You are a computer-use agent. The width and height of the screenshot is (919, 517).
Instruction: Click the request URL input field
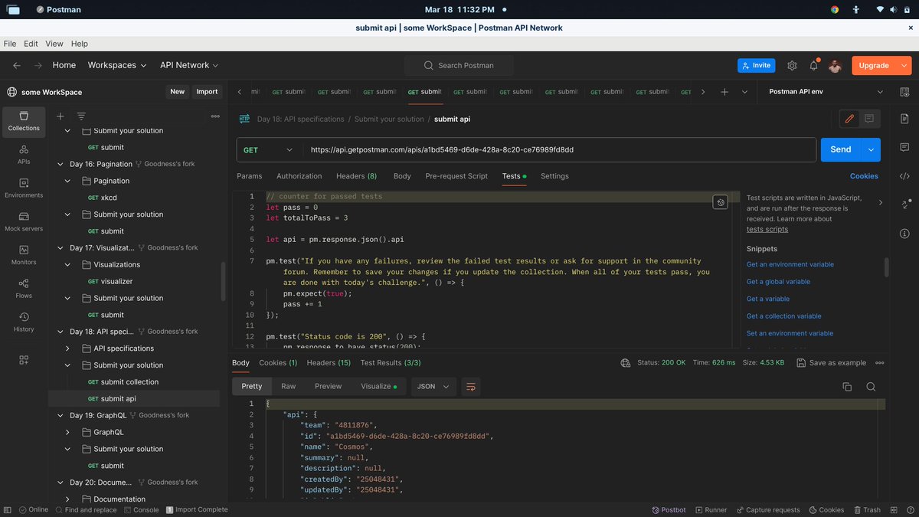point(559,150)
